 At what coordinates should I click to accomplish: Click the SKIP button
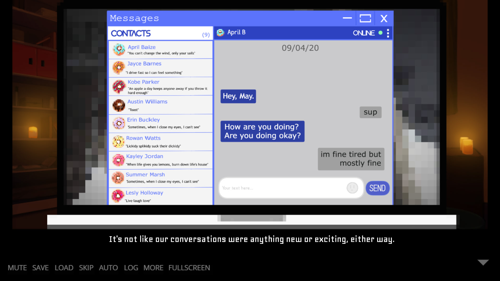pyautogui.click(x=86, y=268)
